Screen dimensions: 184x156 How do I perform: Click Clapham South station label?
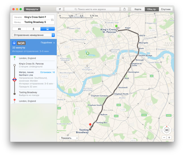coord(95,105)
